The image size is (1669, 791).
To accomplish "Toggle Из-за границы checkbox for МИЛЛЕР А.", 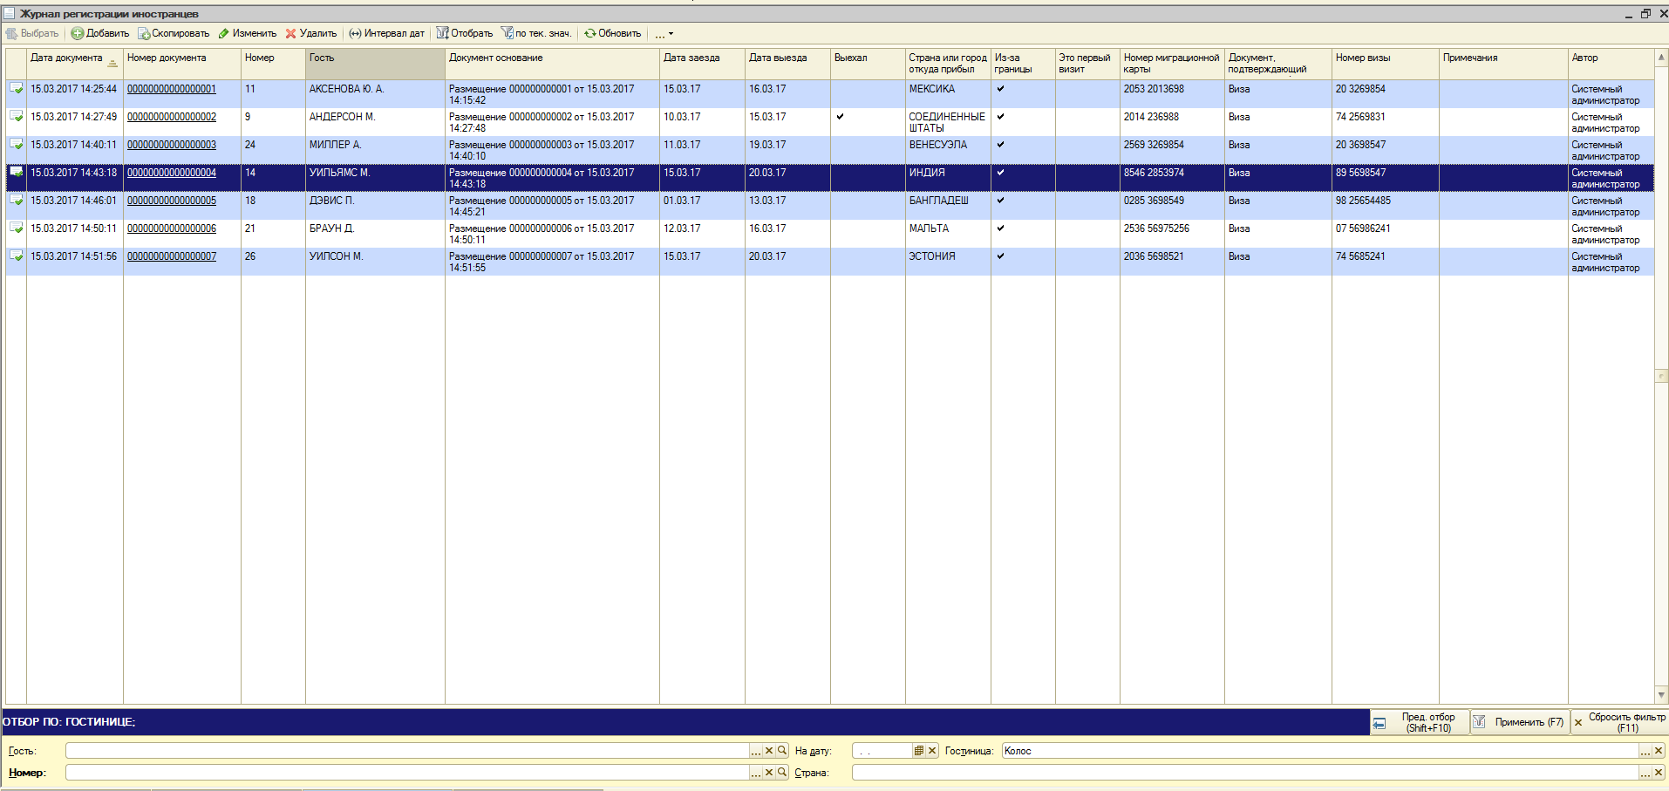I will point(1000,144).
